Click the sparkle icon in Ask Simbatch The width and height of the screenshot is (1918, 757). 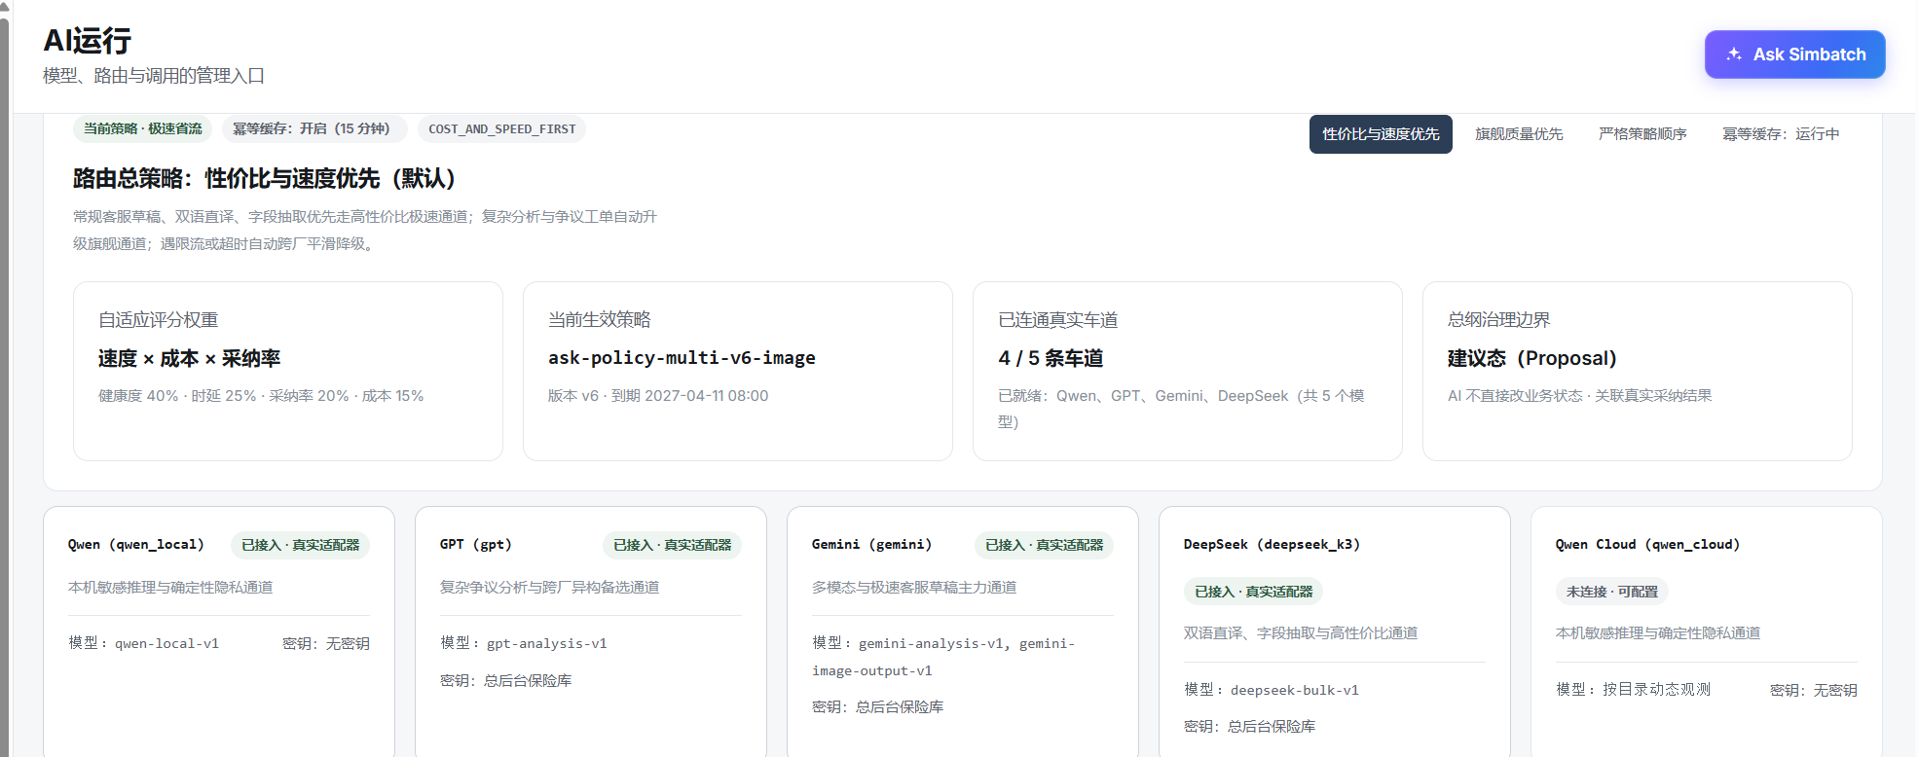tap(1734, 54)
